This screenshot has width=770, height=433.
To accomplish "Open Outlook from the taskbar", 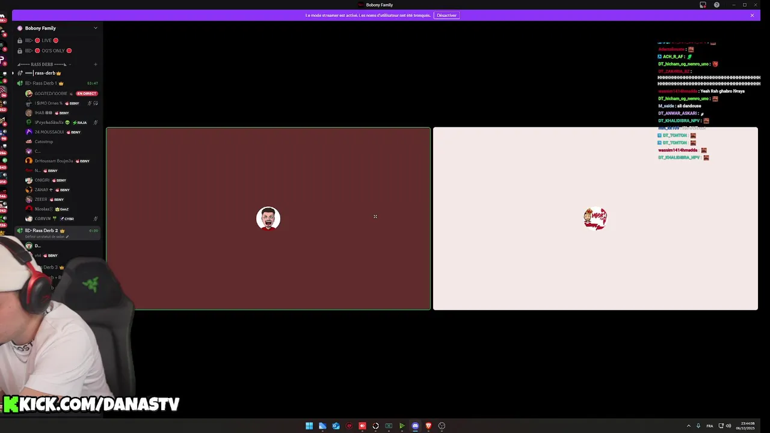I will point(336,426).
